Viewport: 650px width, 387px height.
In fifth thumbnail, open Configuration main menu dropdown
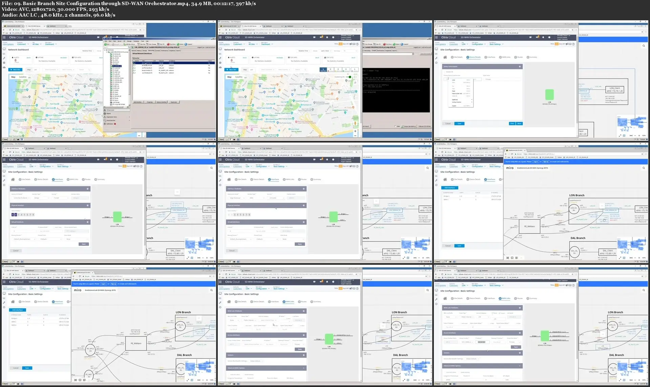coord(262,167)
